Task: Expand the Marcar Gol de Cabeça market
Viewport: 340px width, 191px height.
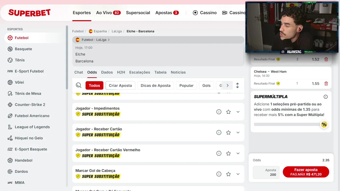Action: coord(238,174)
